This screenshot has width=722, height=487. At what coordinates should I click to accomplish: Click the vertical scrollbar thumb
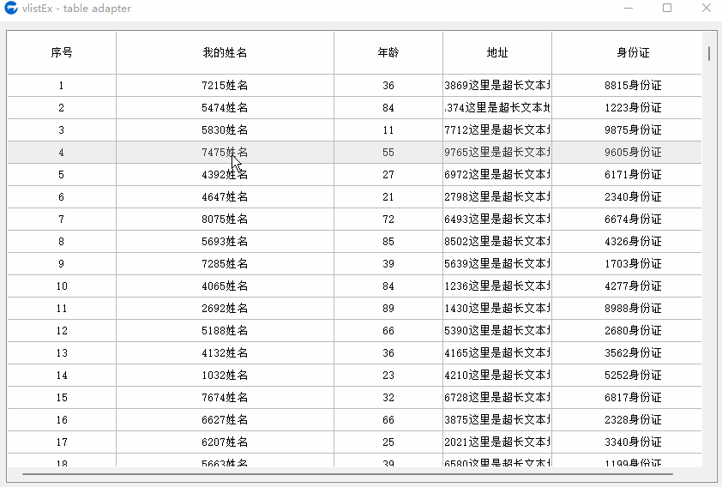tap(709, 53)
